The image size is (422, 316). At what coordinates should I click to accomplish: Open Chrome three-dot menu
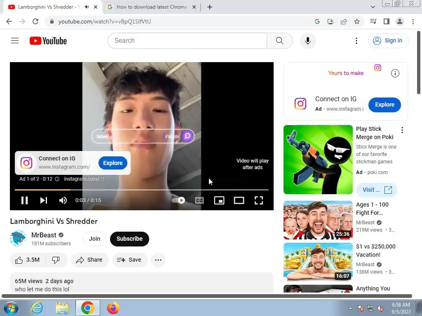413,21
